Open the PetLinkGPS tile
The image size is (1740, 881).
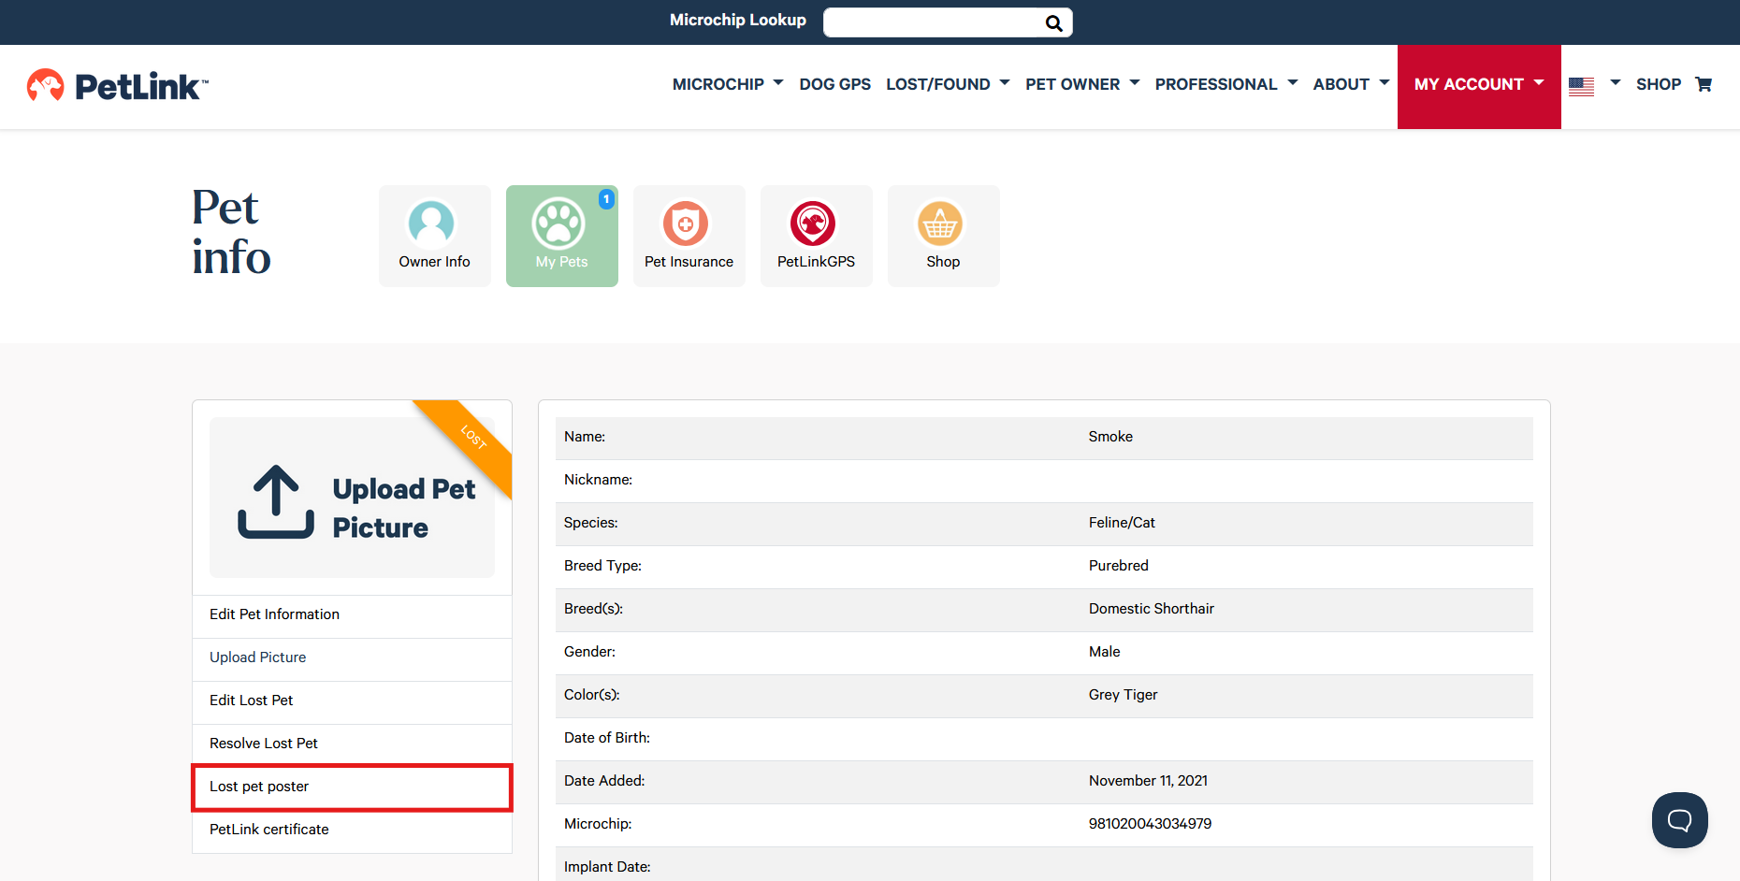tap(817, 236)
